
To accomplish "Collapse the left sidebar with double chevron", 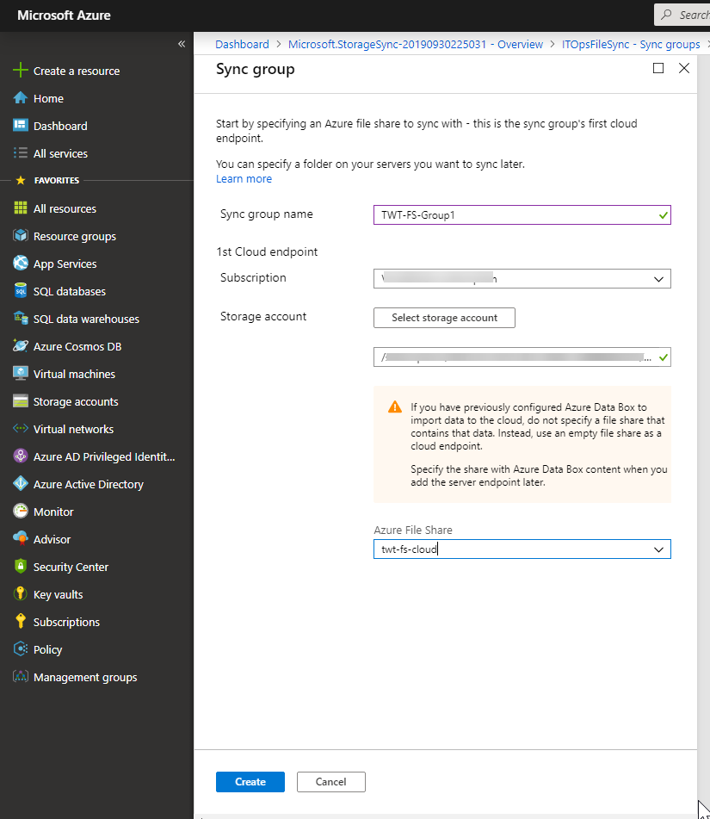I will click(x=182, y=44).
